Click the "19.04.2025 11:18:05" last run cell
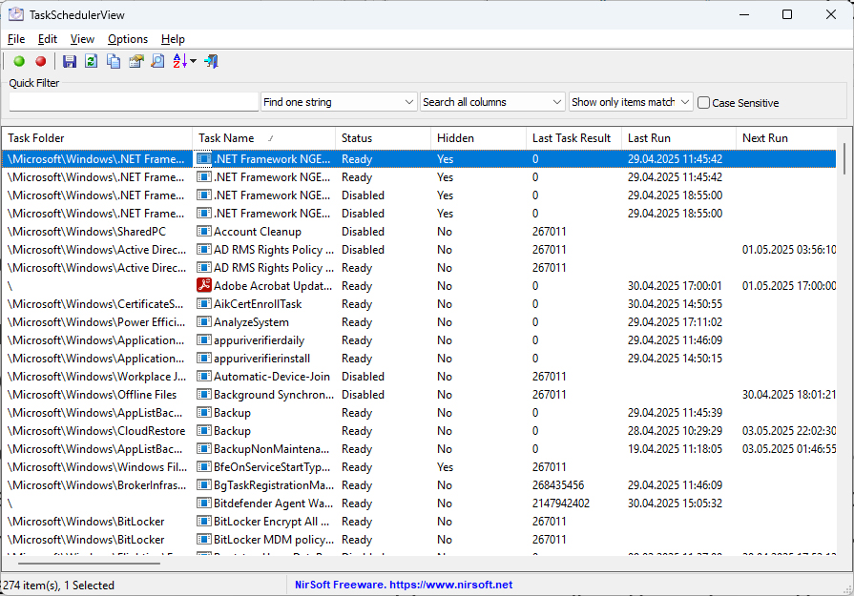The width and height of the screenshot is (854, 596). click(675, 449)
